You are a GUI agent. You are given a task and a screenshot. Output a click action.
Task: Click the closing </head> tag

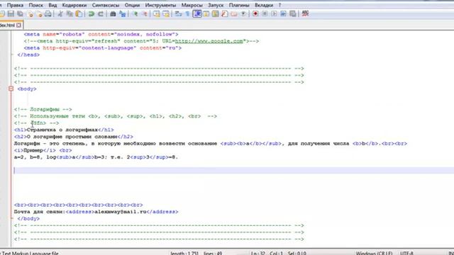click(x=28, y=55)
